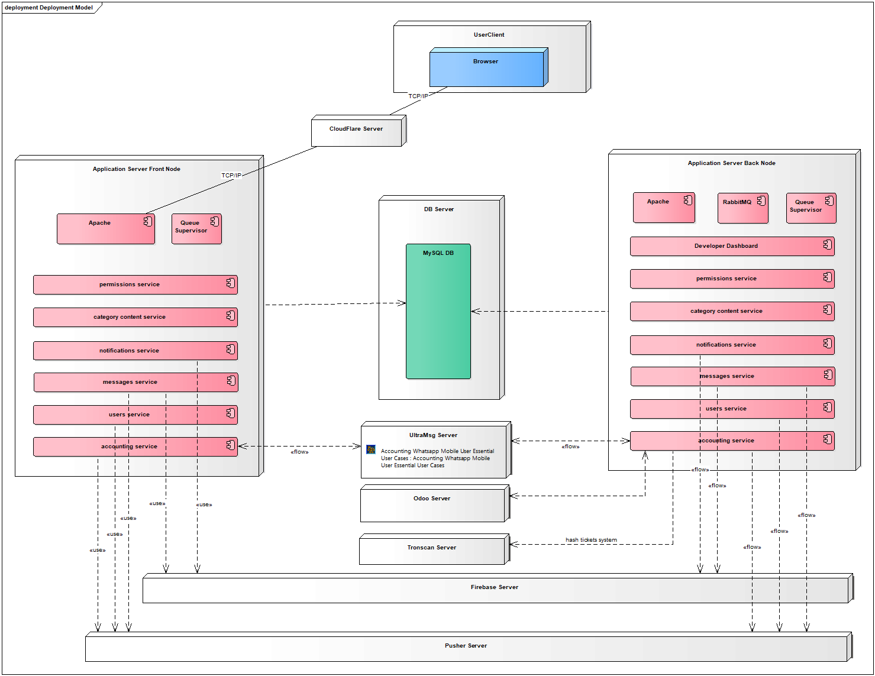Select the Firebase Server node
875x676 pixels.
tap(495, 590)
